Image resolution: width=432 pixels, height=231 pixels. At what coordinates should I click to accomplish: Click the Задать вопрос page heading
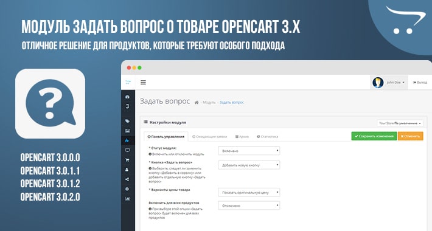(165, 102)
